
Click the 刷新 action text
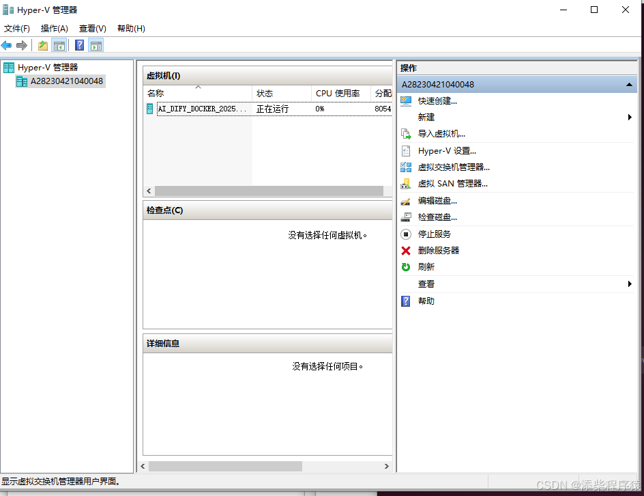pos(426,267)
